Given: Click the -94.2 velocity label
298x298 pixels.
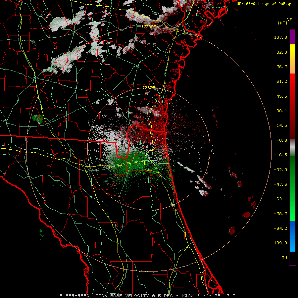Looking at the screenshot, I should pos(280,228).
